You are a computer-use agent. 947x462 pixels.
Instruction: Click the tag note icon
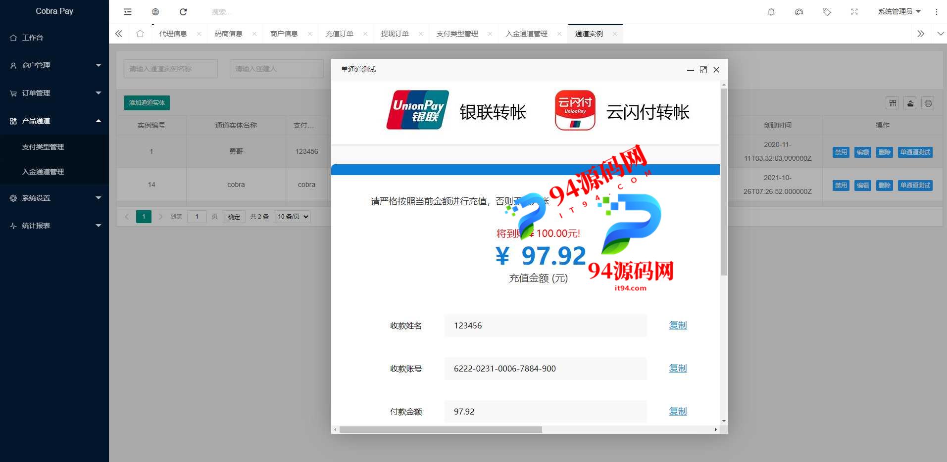tap(827, 12)
